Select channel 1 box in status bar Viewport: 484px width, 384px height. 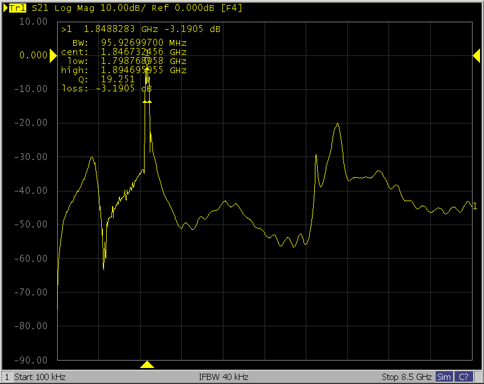(x=7, y=377)
